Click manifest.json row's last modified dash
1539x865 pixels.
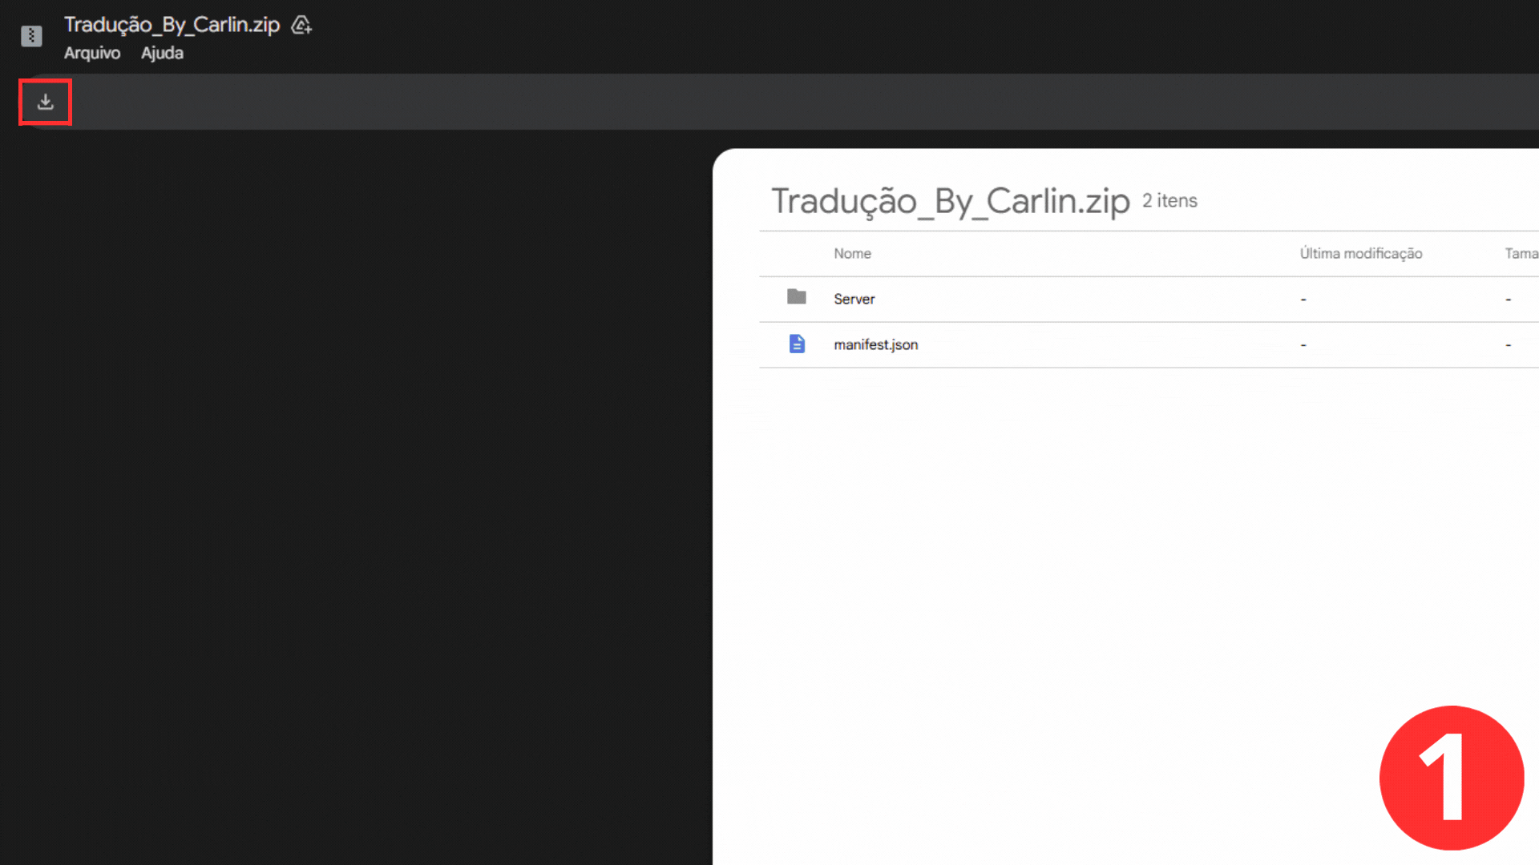(1303, 345)
